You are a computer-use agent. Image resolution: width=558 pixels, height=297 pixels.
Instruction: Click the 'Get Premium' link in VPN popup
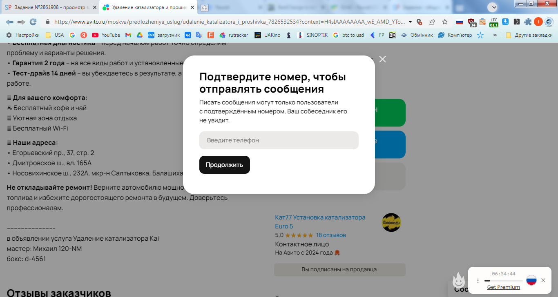click(x=504, y=287)
